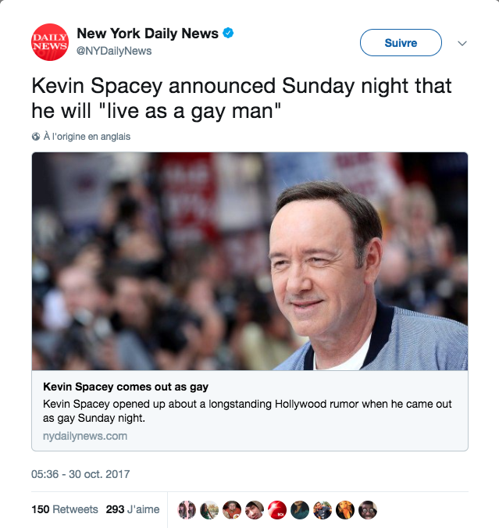Open the sixth liker's avatar
This screenshot has height=528, width=499.
point(300,510)
